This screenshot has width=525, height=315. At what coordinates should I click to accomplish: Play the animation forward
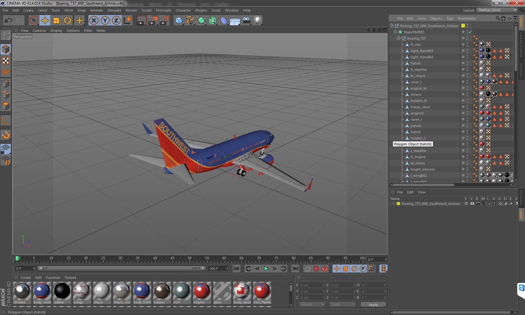click(x=266, y=269)
